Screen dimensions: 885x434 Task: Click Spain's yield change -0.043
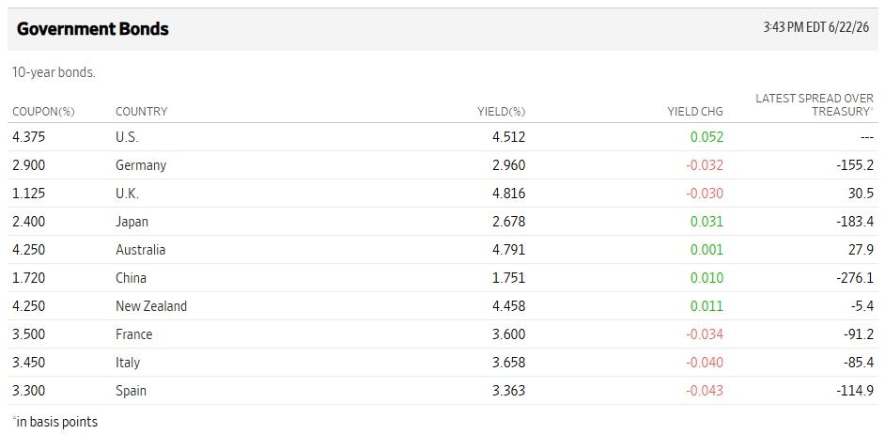705,391
